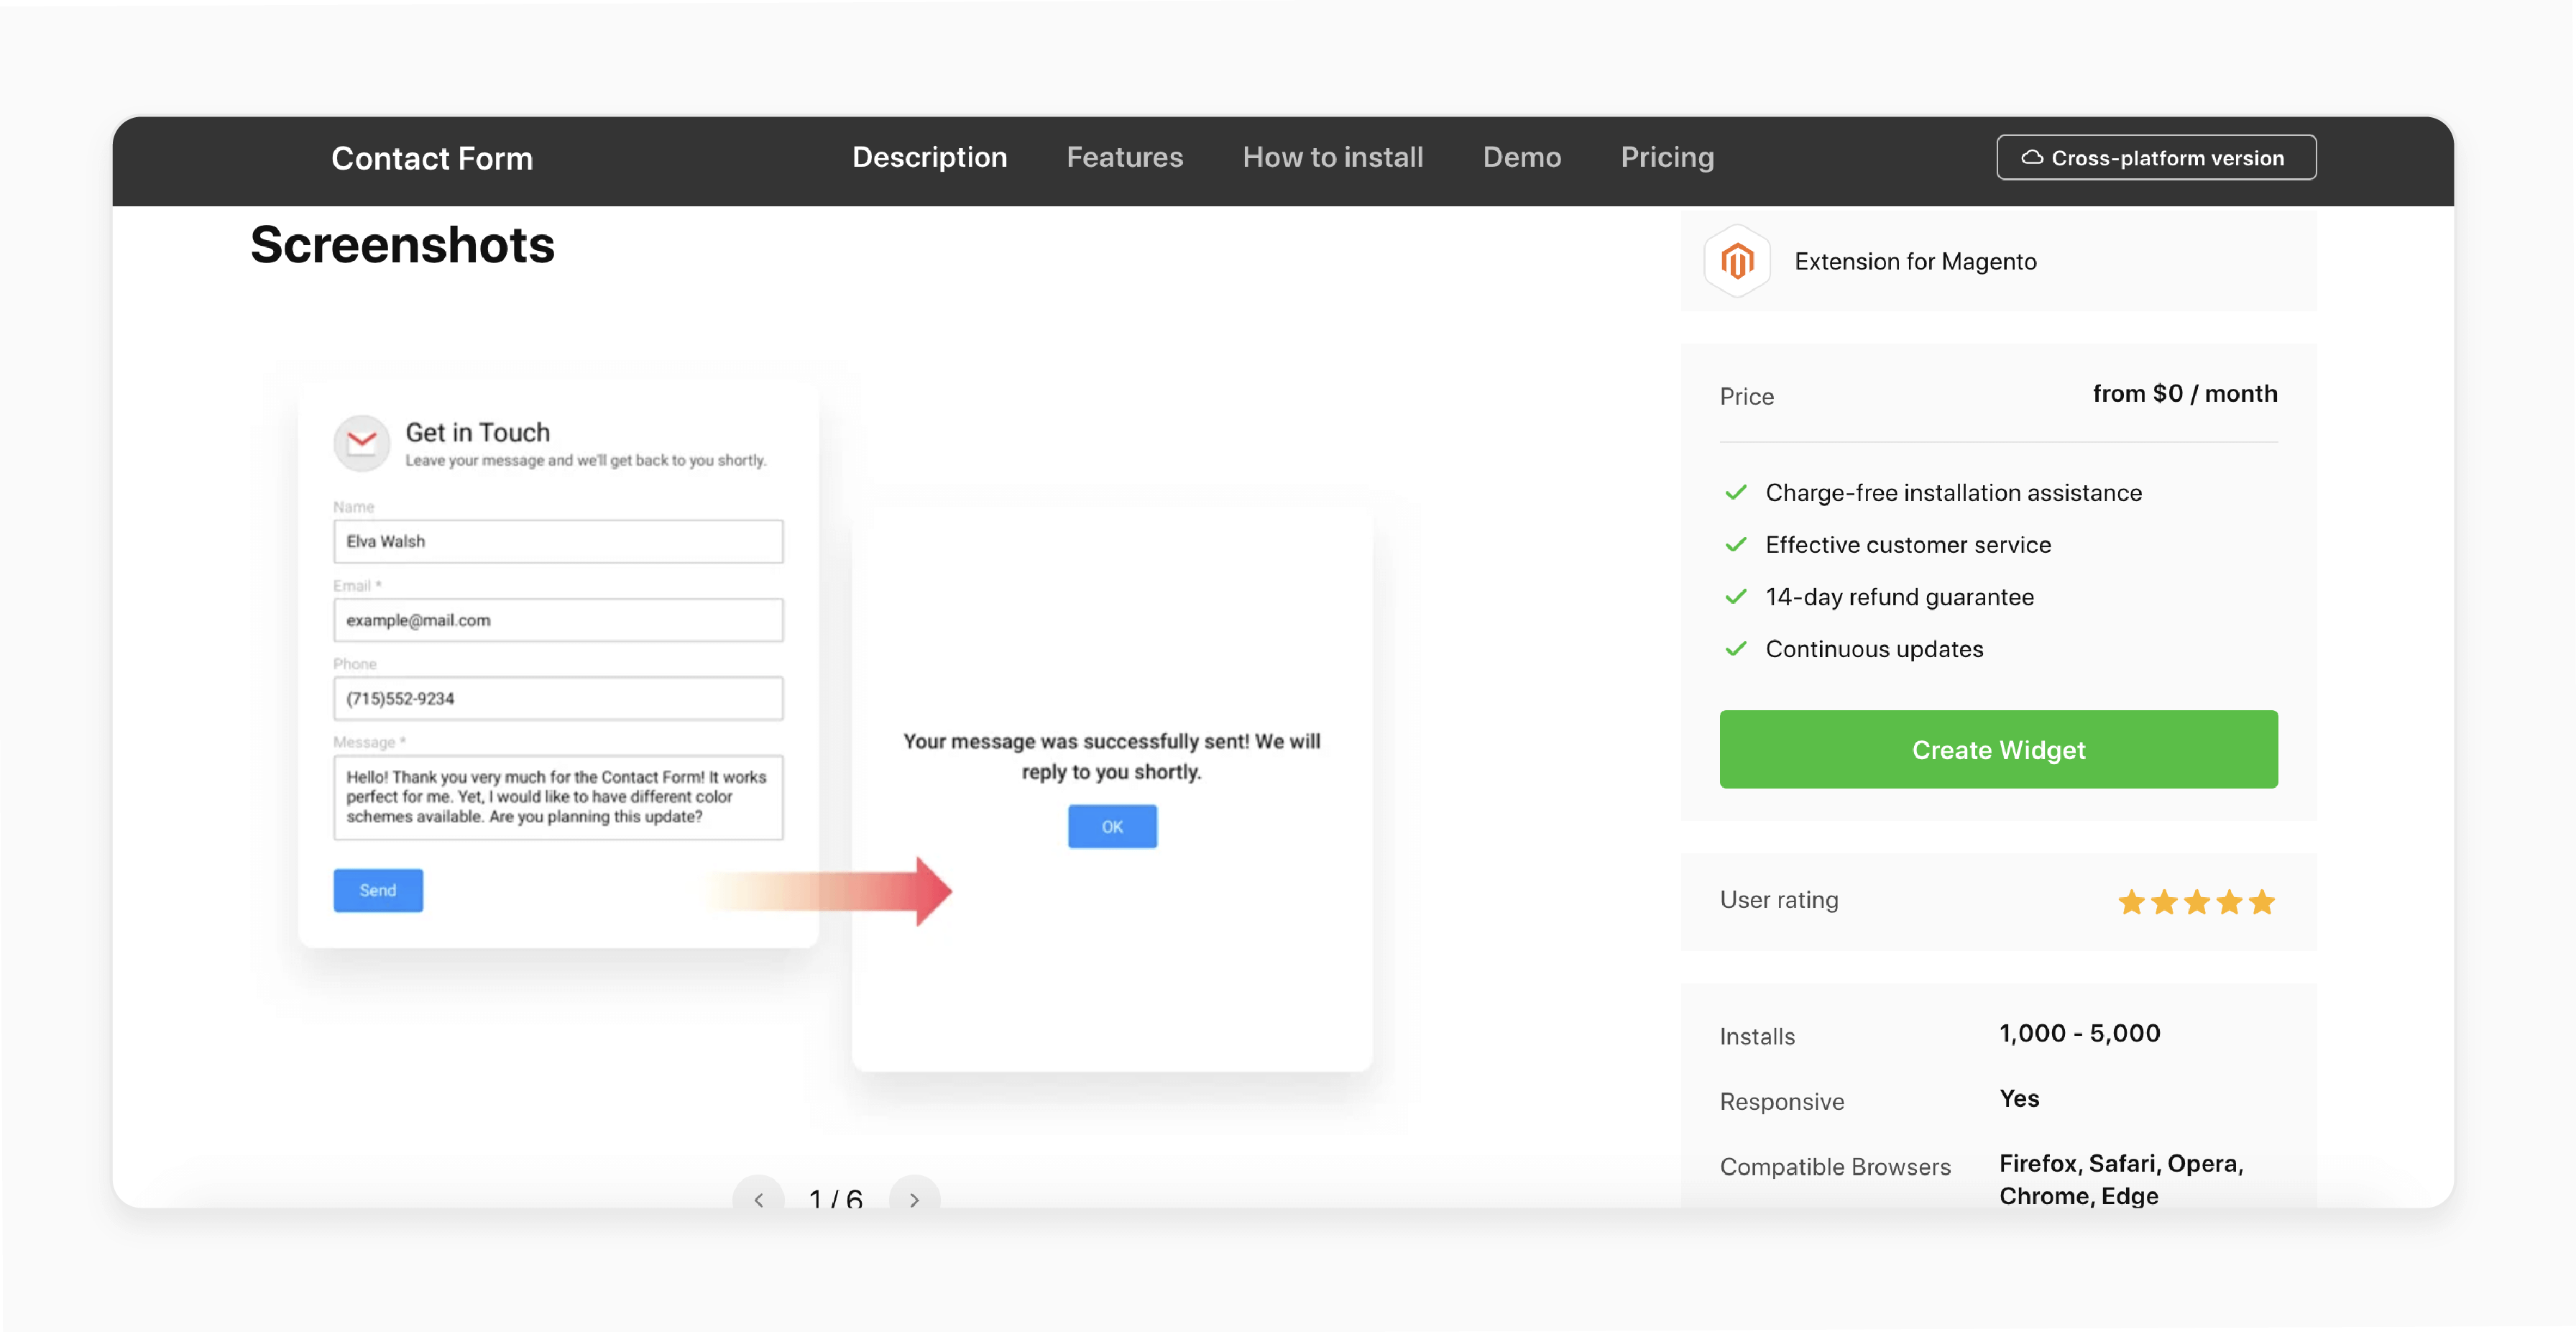Open the Description tab

pyautogui.click(x=929, y=157)
